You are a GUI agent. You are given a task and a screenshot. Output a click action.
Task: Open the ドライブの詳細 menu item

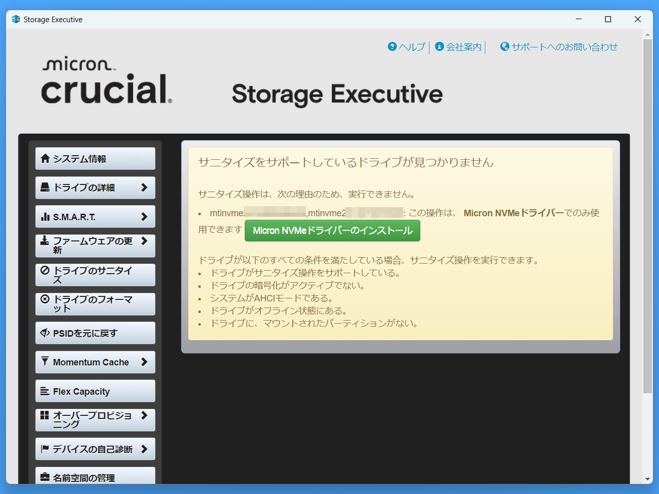95,188
